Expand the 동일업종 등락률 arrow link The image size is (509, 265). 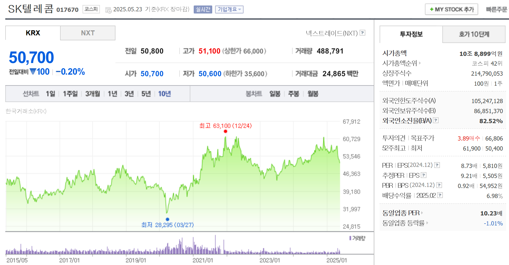(x=427, y=223)
